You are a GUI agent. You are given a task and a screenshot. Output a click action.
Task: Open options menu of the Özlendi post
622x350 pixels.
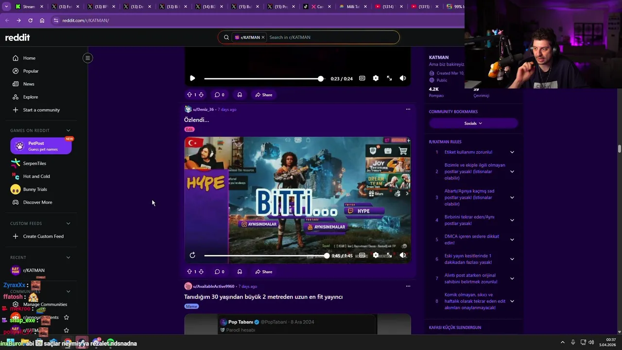[x=408, y=109]
